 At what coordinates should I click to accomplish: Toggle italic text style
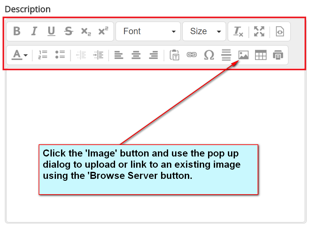click(34, 31)
